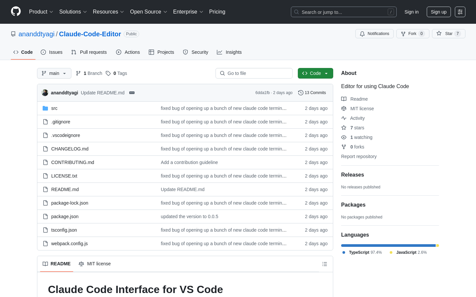Screen dimensions: 476x297
Task: Switch to the Projects tab
Action: click(161, 52)
